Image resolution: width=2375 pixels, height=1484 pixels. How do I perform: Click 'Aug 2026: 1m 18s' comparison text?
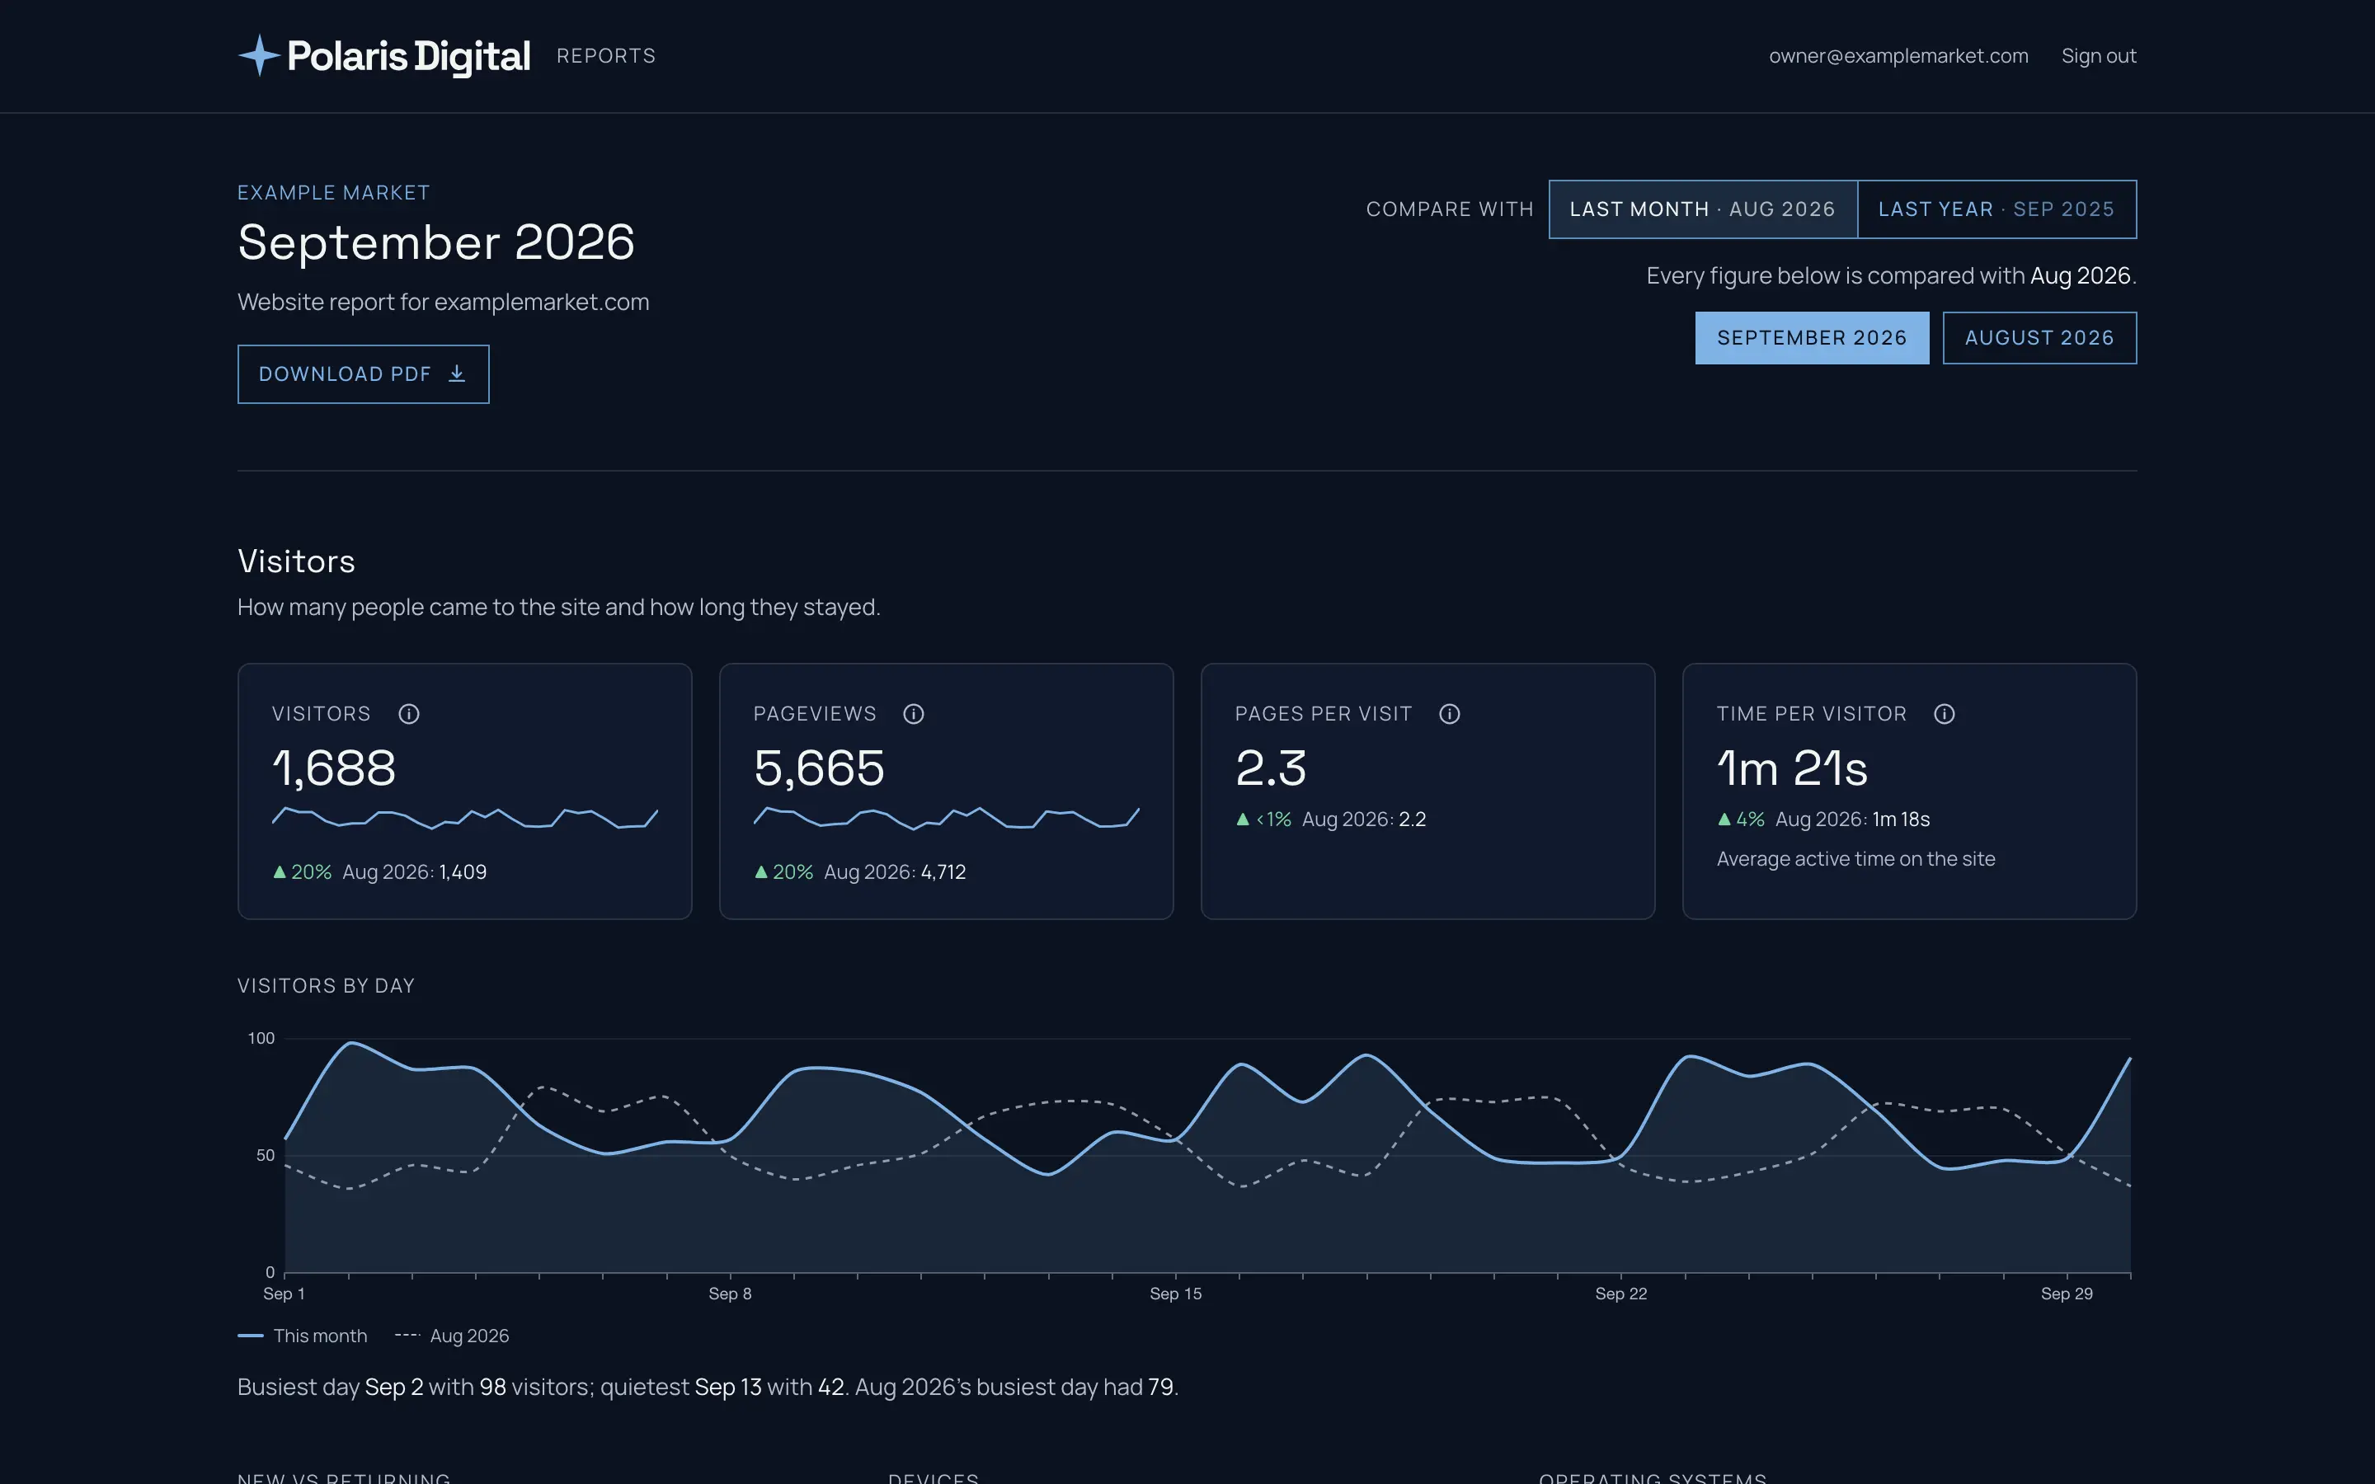coord(1853,819)
